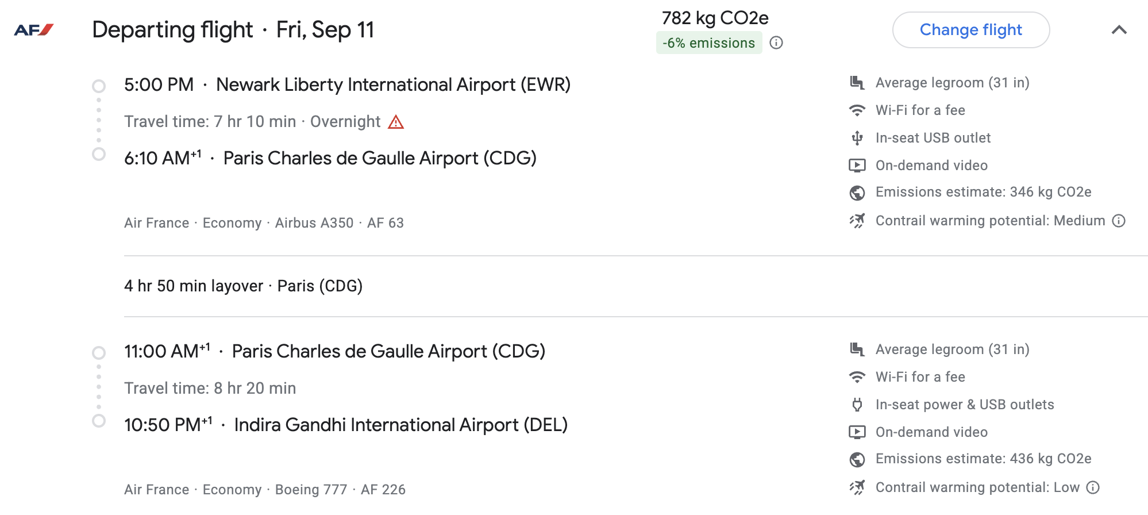Click the legroom seat icon of first flight
This screenshot has height=515, width=1148.
click(x=857, y=83)
